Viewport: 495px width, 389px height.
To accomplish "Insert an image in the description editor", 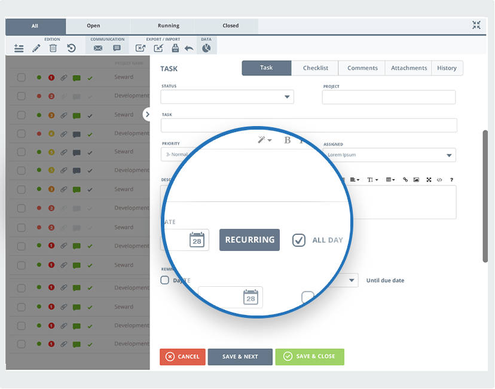I will point(416,179).
